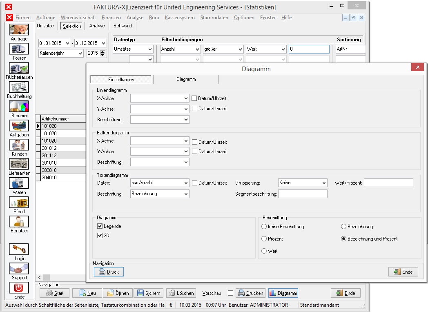The height and width of the screenshot is (312, 428).
Task: Switch to the Schwund tab
Action: click(x=123, y=26)
